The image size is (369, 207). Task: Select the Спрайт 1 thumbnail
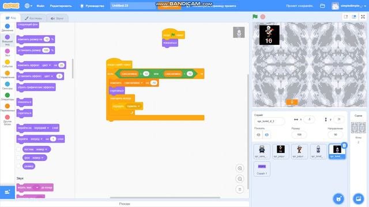click(262, 168)
